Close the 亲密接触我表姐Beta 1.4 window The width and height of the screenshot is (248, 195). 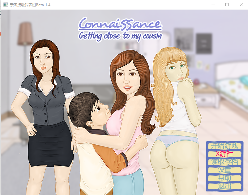[241, 5]
